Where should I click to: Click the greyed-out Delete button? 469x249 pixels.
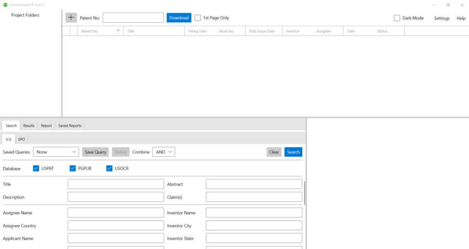point(120,152)
